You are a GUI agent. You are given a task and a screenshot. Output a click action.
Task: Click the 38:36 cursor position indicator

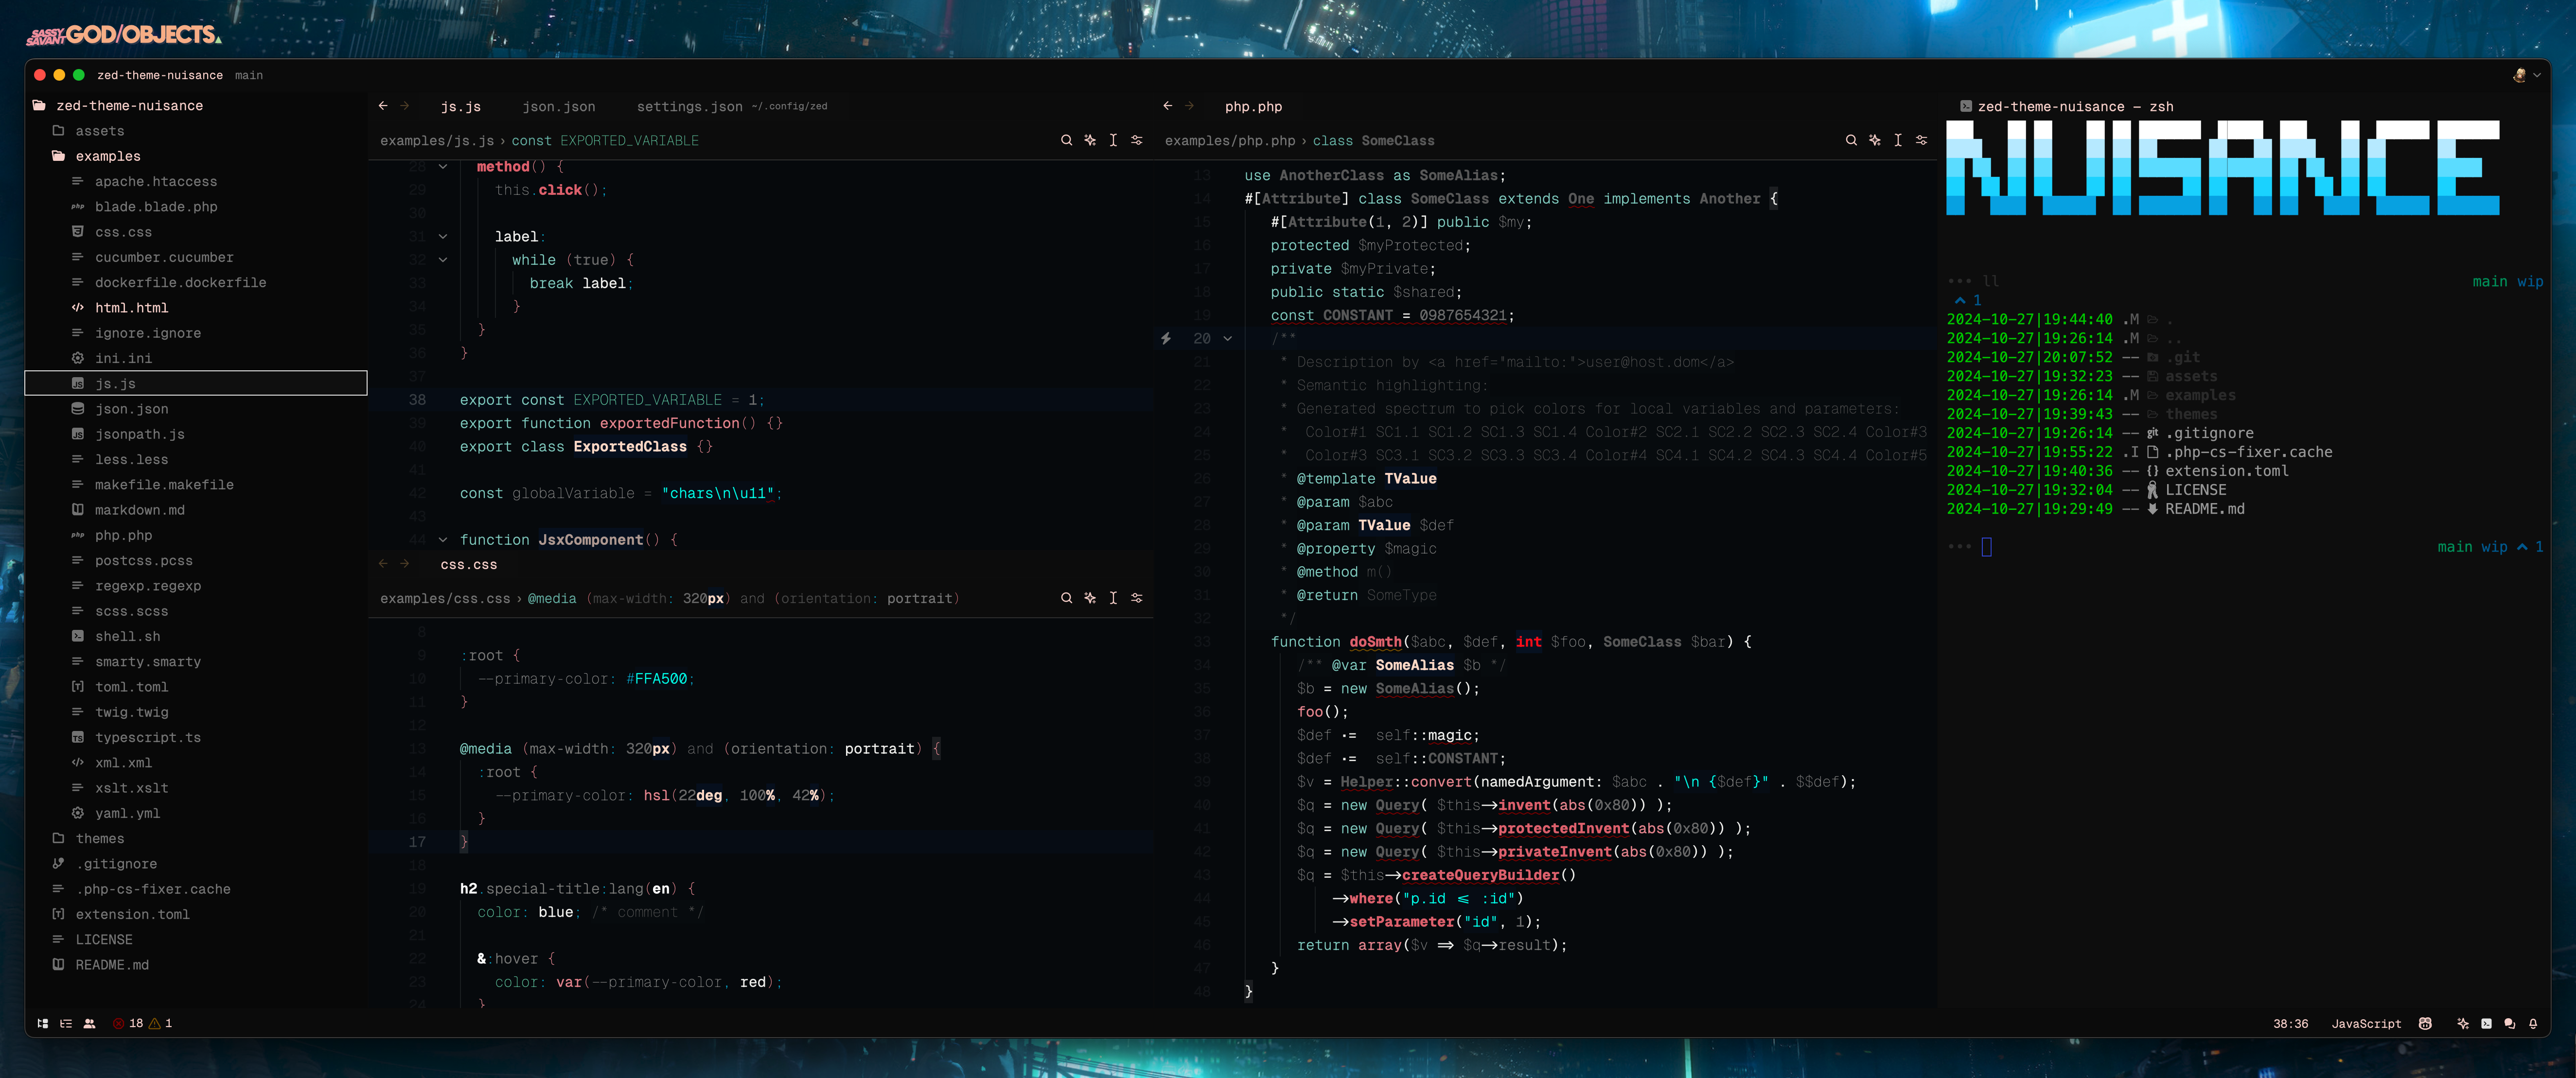[x=2290, y=1023]
